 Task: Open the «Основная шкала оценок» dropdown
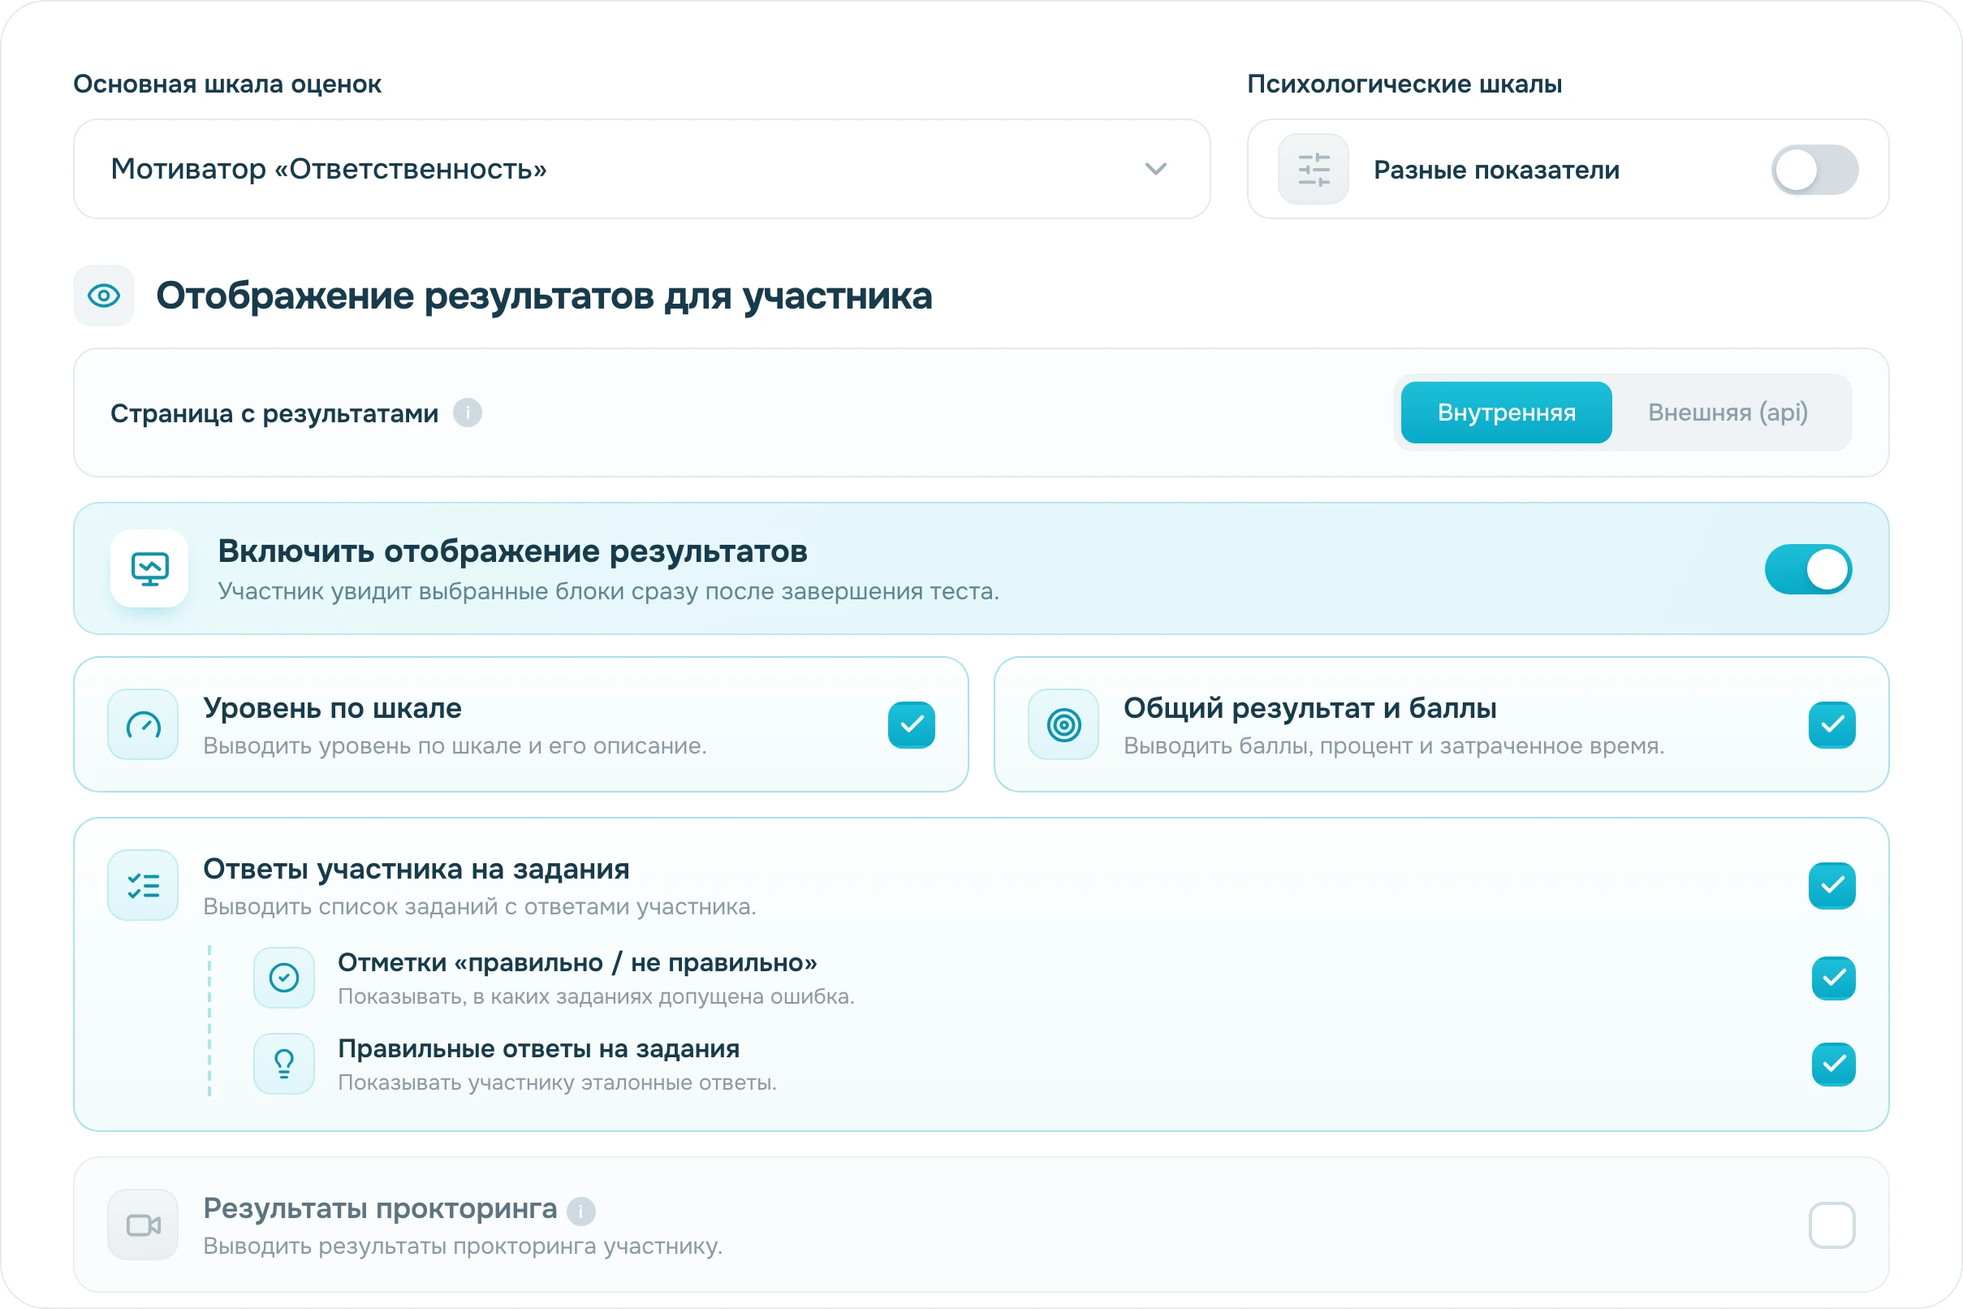[x=641, y=169]
